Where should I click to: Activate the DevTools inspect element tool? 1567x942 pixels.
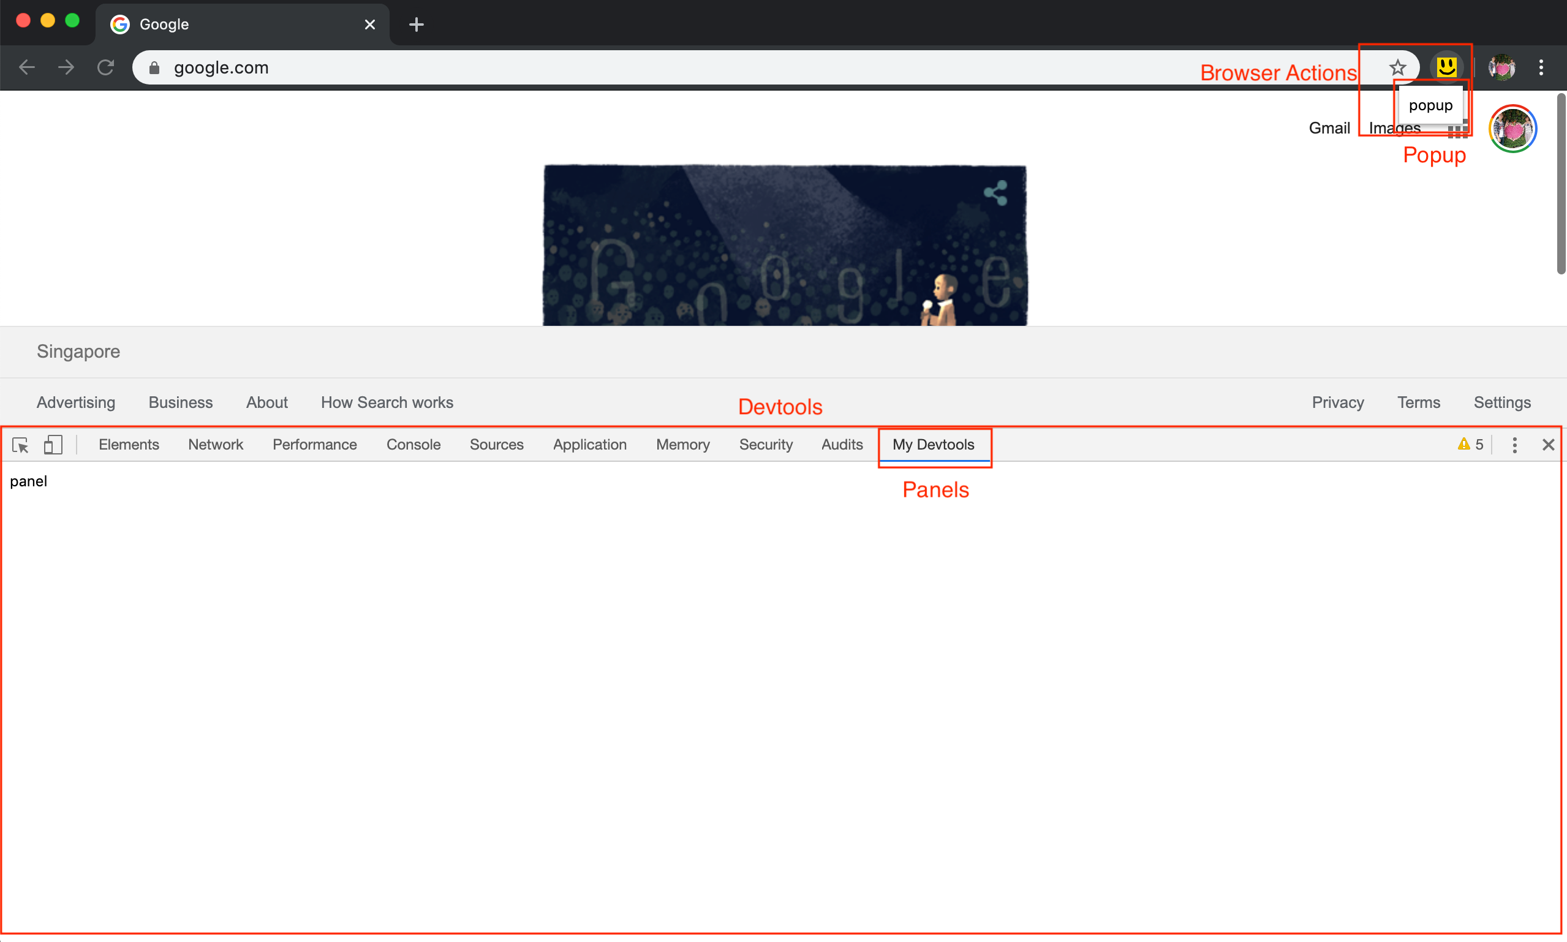[x=20, y=445]
